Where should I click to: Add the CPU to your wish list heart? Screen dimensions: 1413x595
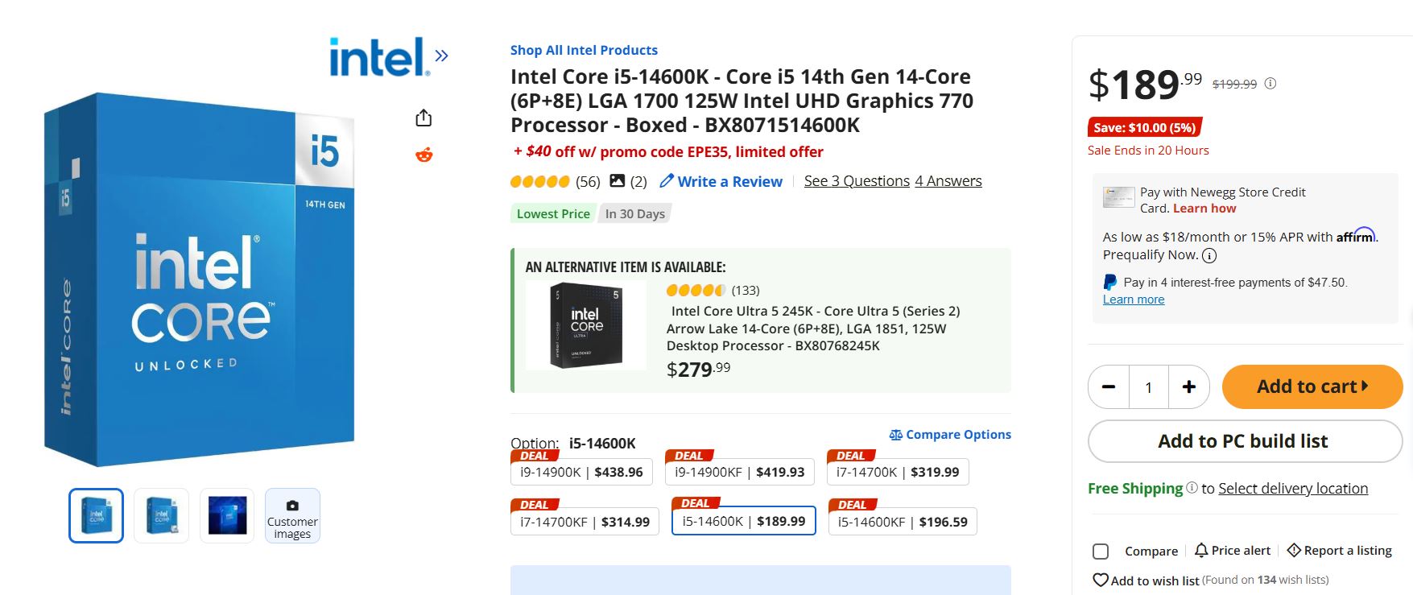click(x=1100, y=579)
